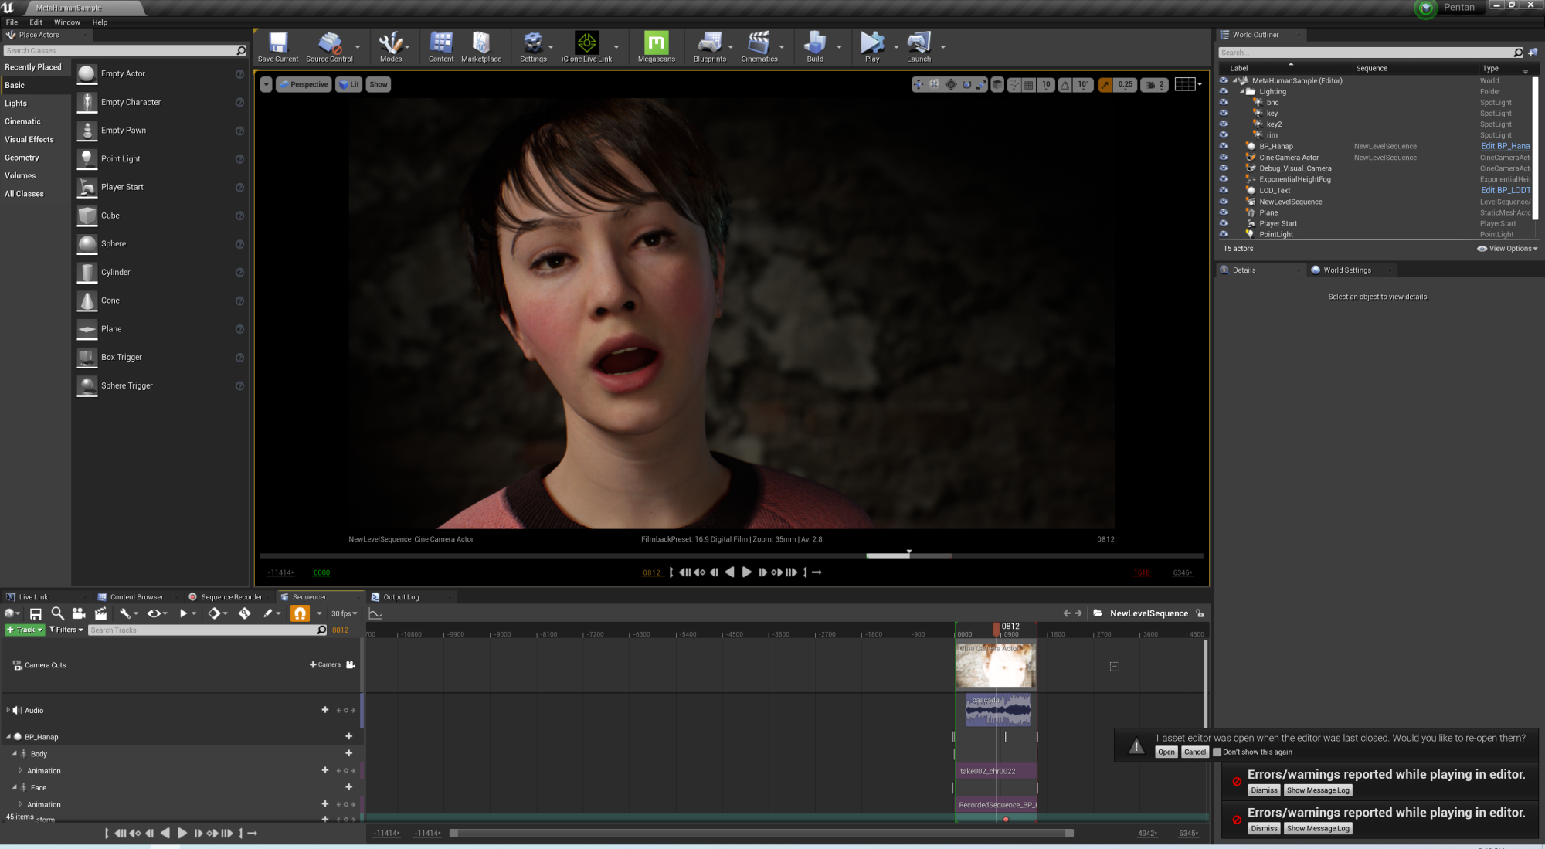The height and width of the screenshot is (849, 1545).
Task: Open Perspective view mode dropdown
Action: coord(304,84)
